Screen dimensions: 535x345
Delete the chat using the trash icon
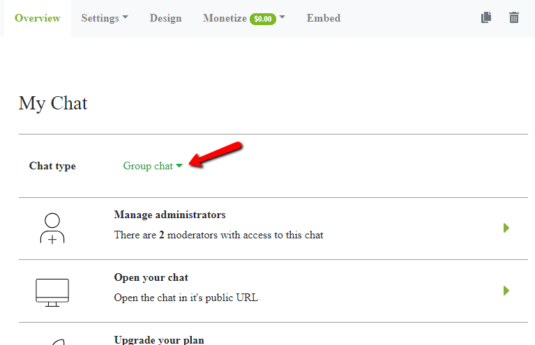pyautogui.click(x=514, y=18)
